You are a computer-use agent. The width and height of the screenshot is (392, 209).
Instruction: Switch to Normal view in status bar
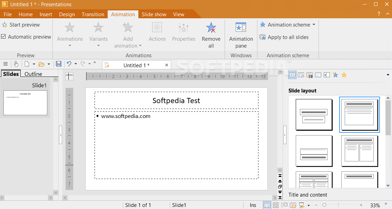pyautogui.click(x=267, y=205)
